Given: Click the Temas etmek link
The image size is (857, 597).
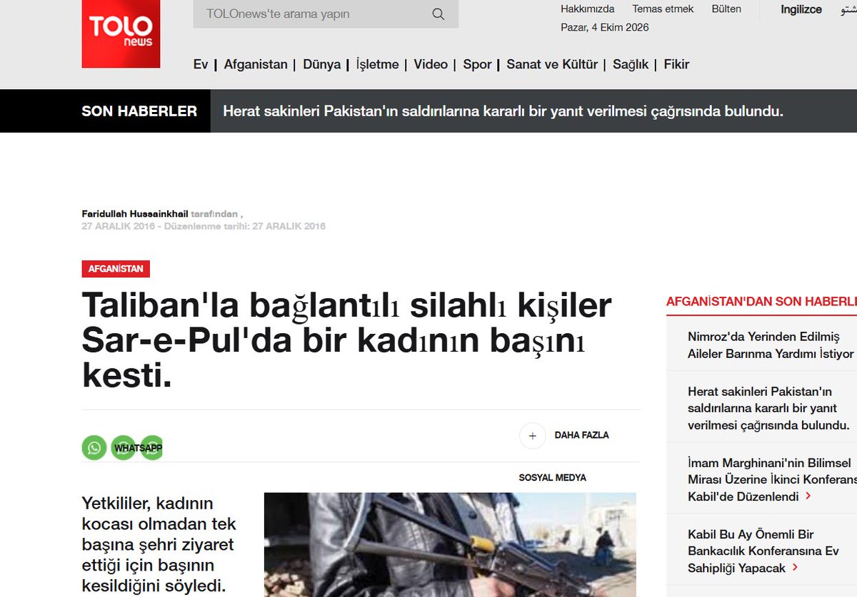Looking at the screenshot, I should pos(663,9).
